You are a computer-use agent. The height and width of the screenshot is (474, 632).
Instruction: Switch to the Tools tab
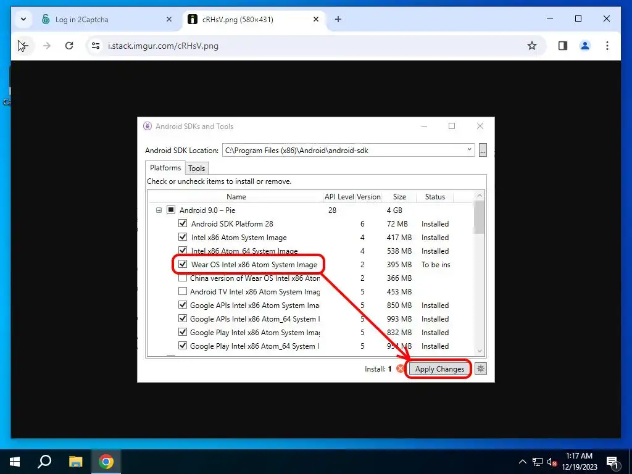(197, 168)
